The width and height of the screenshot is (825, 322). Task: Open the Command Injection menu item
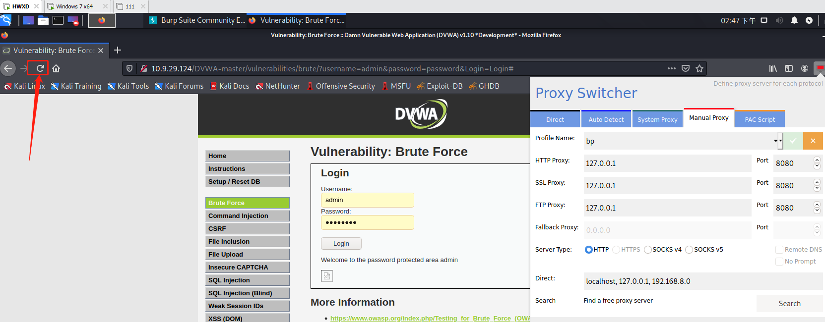[x=248, y=216]
